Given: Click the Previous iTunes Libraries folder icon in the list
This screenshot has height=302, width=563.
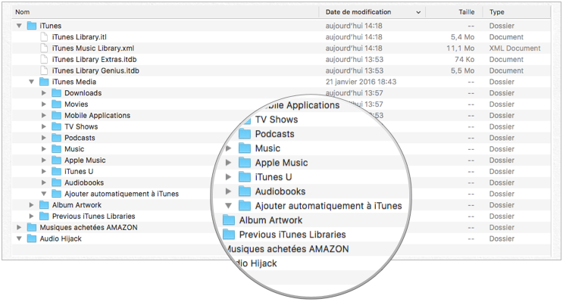Looking at the screenshot, I should pos(44,216).
